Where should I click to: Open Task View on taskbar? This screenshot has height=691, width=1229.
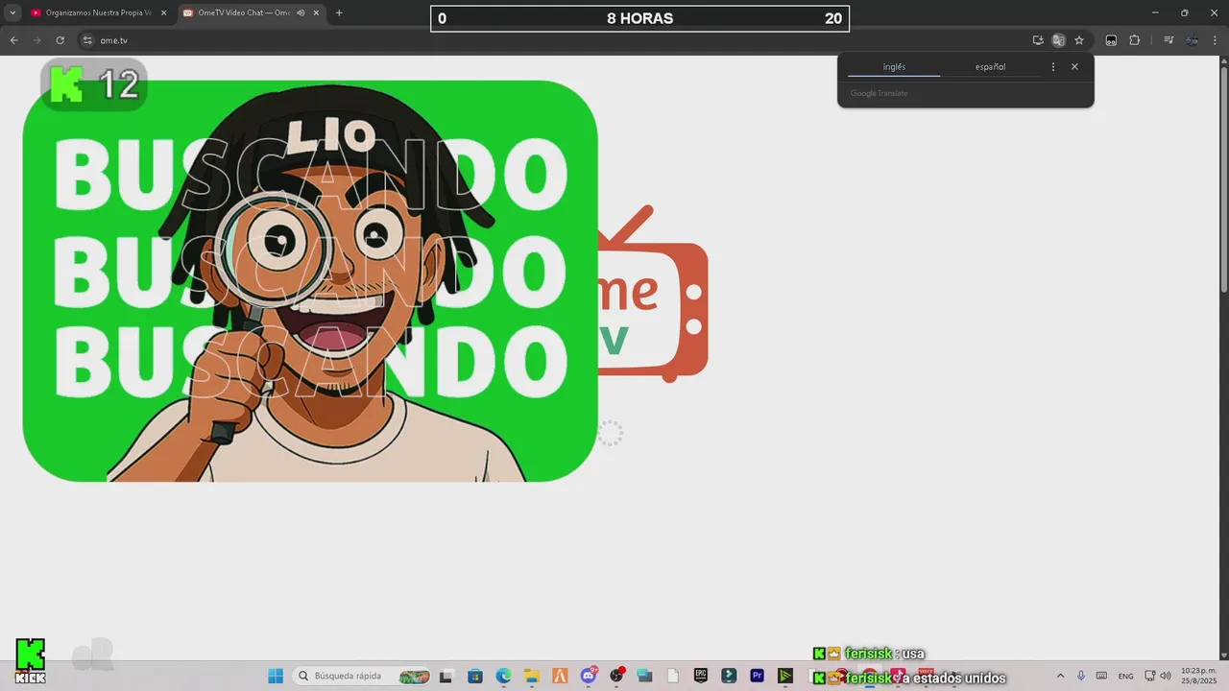[x=446, y=676]
